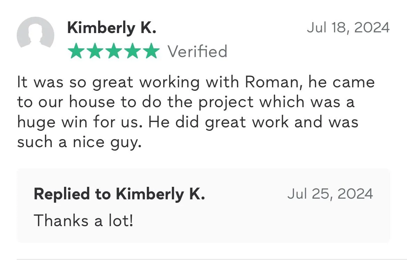The height and width of the screenshot is (263, 407).
Task: Click the fifth green rating star
Action: click(x=151, y=51)
